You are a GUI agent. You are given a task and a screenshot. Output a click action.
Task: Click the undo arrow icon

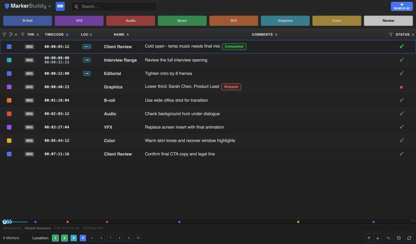click(388, 238)
